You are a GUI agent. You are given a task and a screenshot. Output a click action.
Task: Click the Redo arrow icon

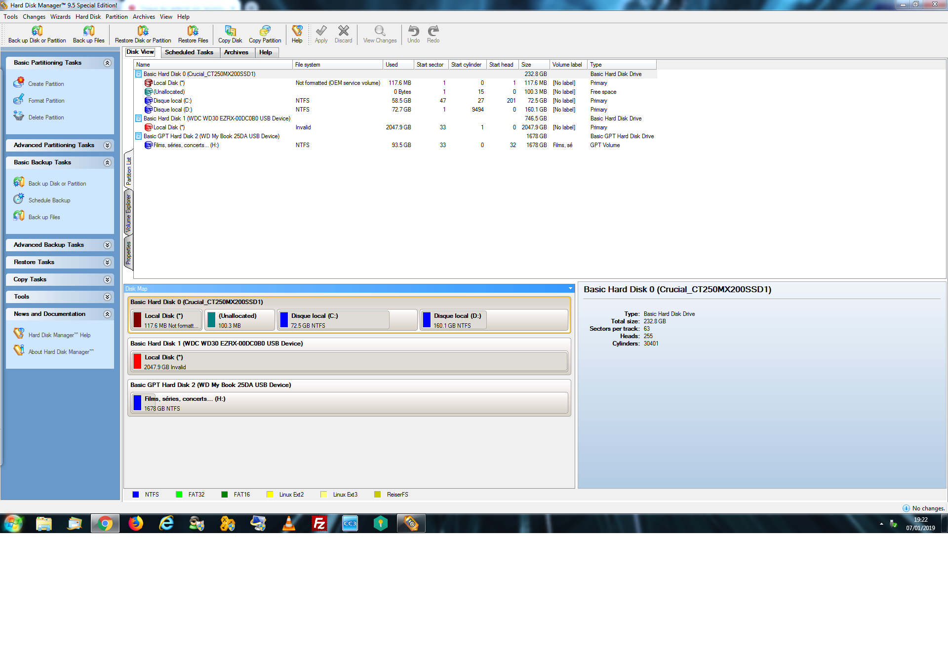pyautogui.click(x=434, y=31)
